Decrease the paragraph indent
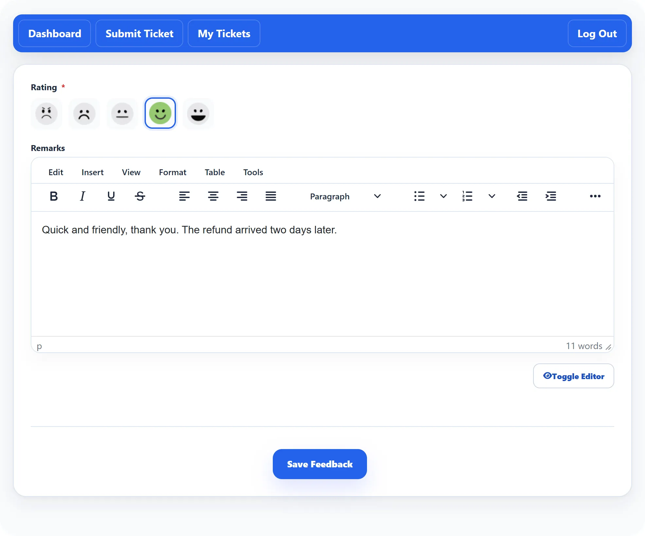 pyautogui.click(x=522, y=196)
